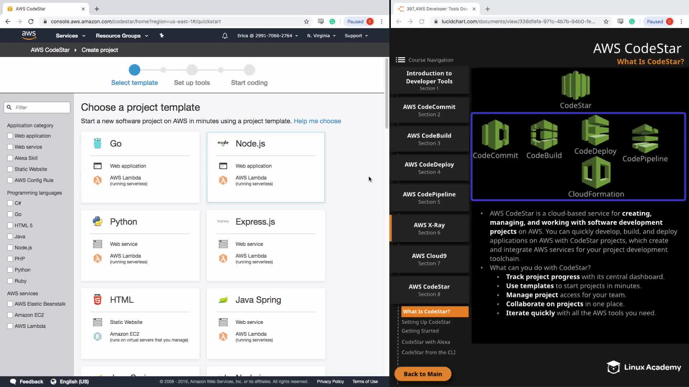Click the Help me choose link
The width and height of the screenshot is (689, 387).
317,121
